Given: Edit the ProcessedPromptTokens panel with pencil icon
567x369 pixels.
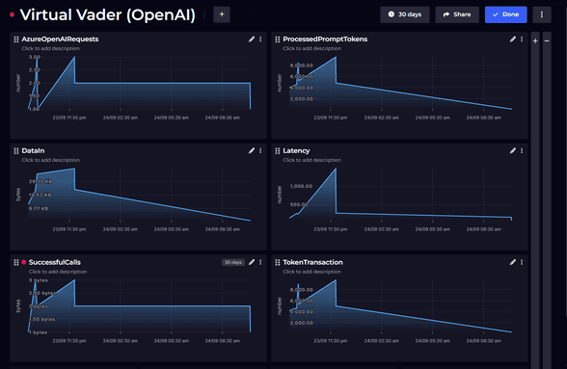Looking at the screenshot, I should pyautogui.click(x=513, y=40).
